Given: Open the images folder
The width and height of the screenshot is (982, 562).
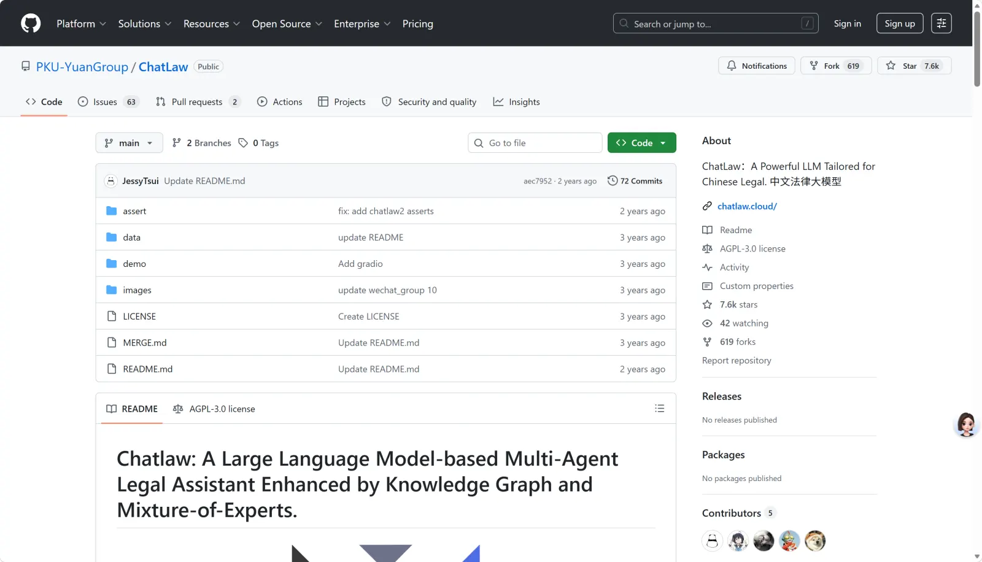Looking at the screenshot, I should pyautogui.click(x=137, y=290).
